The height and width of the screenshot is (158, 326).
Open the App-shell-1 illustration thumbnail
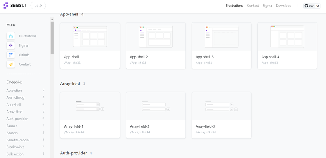tap(90, 37)
